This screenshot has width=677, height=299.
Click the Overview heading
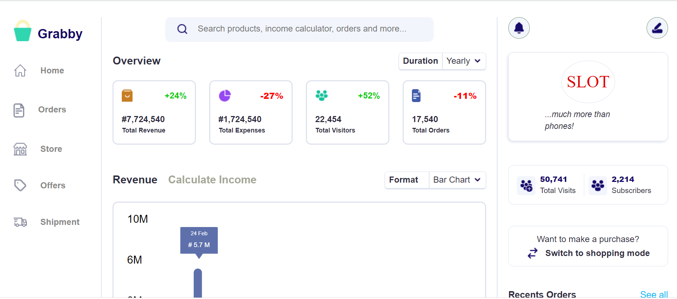coord(137,61)
